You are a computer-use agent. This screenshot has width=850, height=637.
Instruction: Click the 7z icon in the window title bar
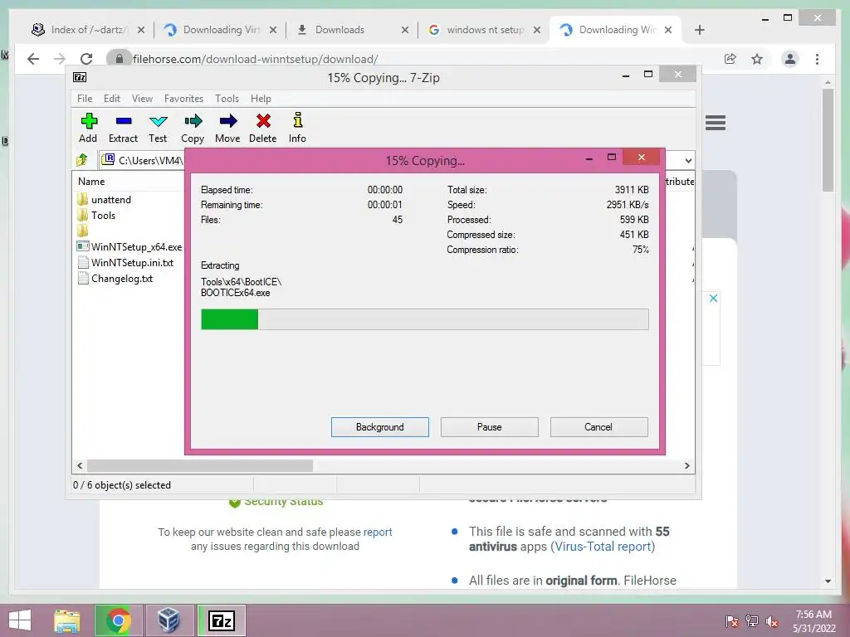[x=80, y=77]
